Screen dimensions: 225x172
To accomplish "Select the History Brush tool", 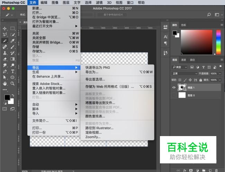I will click(12, 53).
